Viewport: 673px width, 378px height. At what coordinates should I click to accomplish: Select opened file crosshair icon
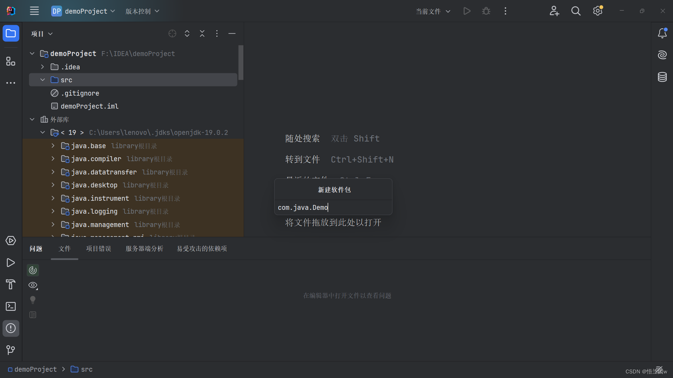(x=172, y=34)
